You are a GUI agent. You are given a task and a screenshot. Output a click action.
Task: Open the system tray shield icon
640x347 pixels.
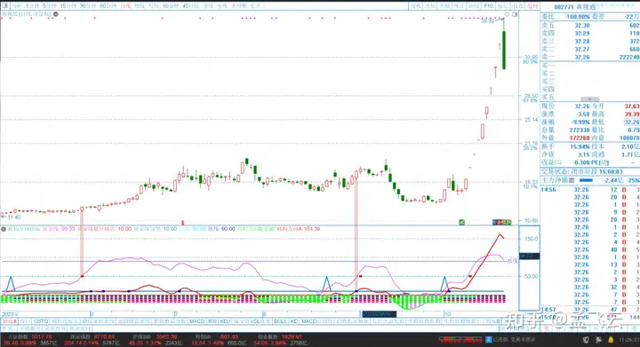click(586, 339)
